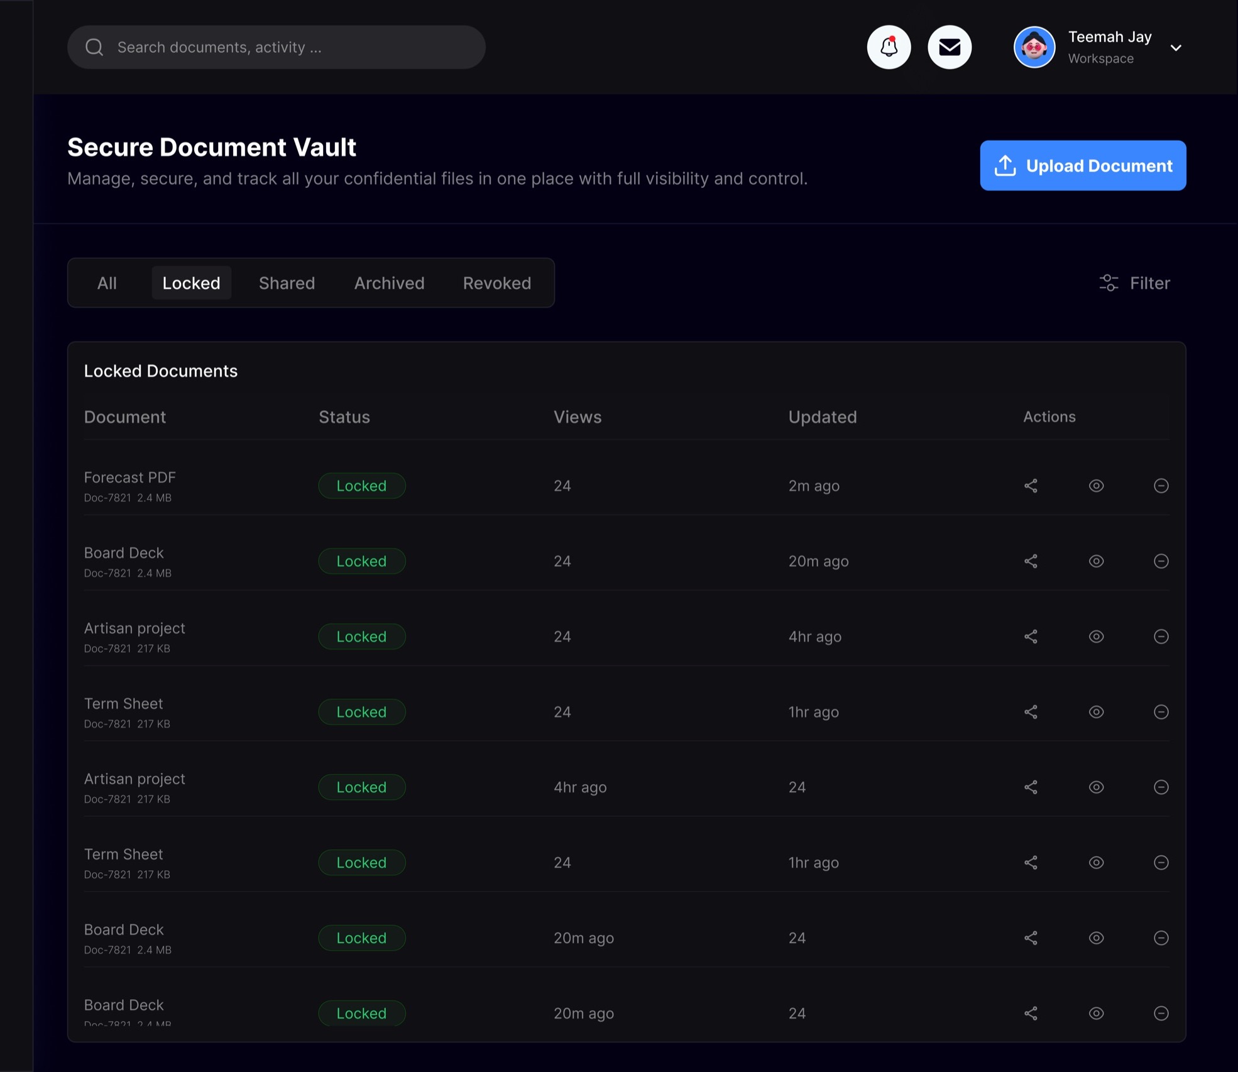Click the Document column header
1238x1072 pixels.
click(125, 417)
